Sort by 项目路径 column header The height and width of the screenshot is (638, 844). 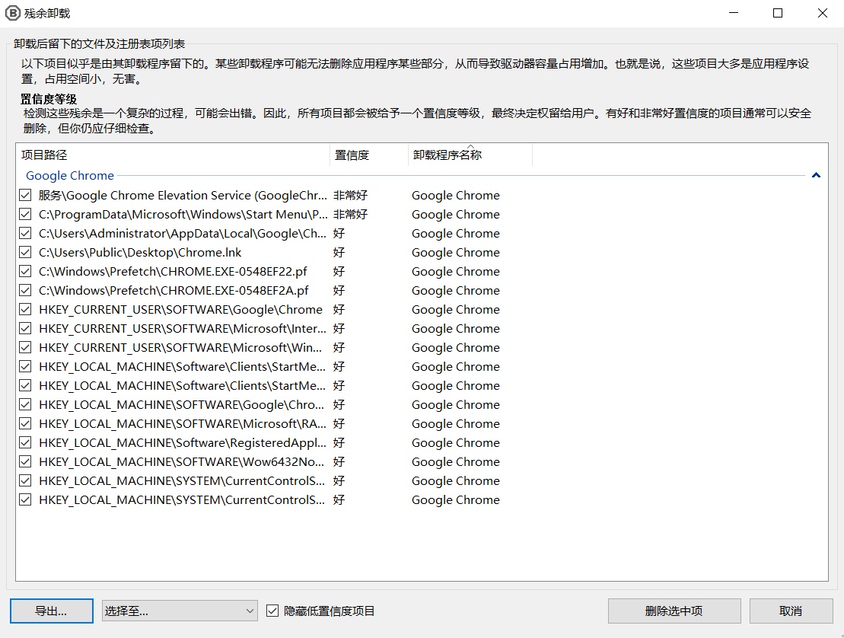172,155
